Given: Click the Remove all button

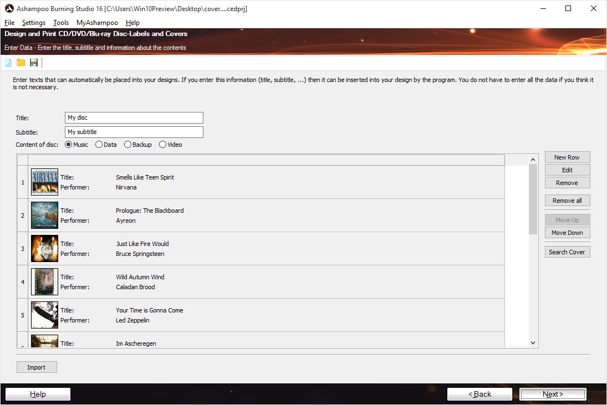Looking at the screenshot, I should point(567,201).
